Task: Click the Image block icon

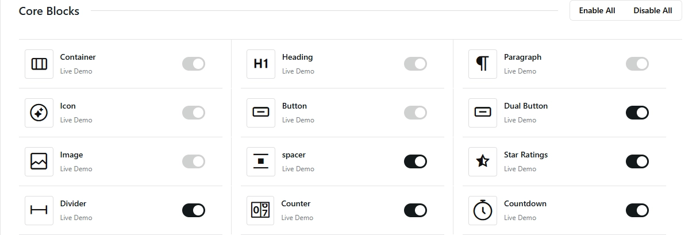Action: pos(39,161)
